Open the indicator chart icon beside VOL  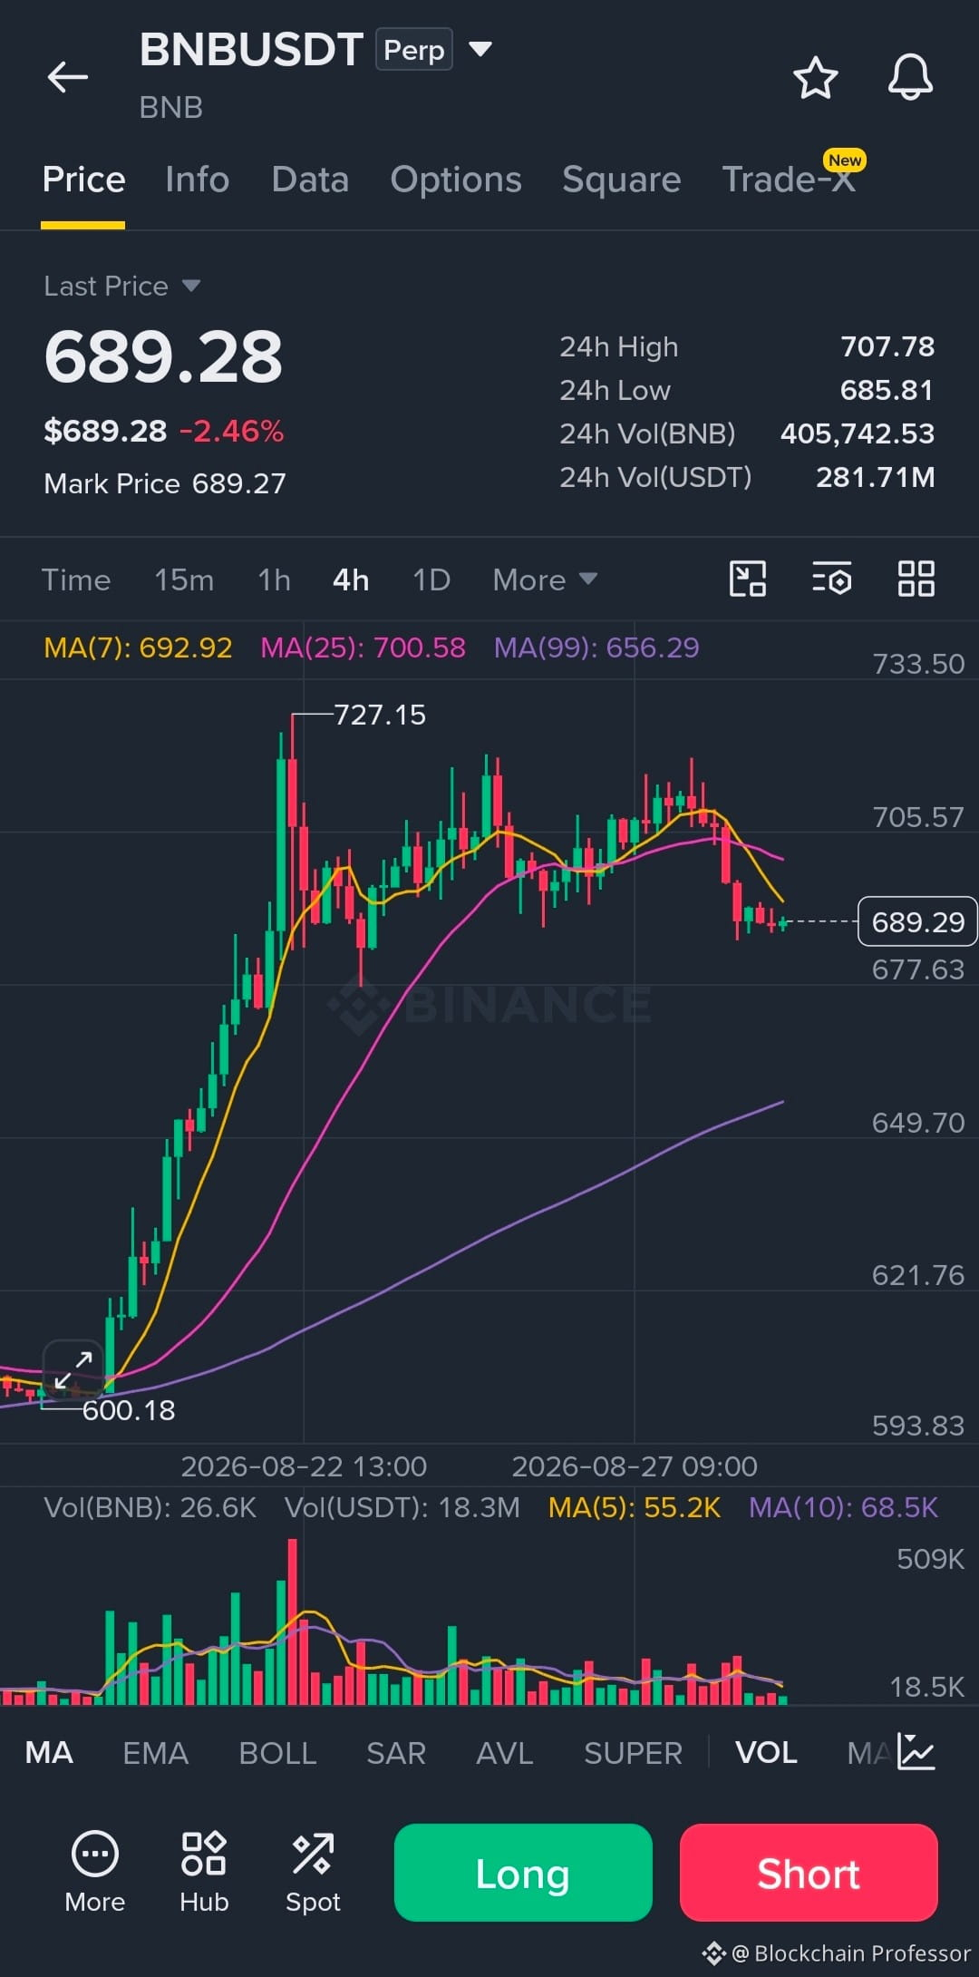click(x=916, y=1751)
